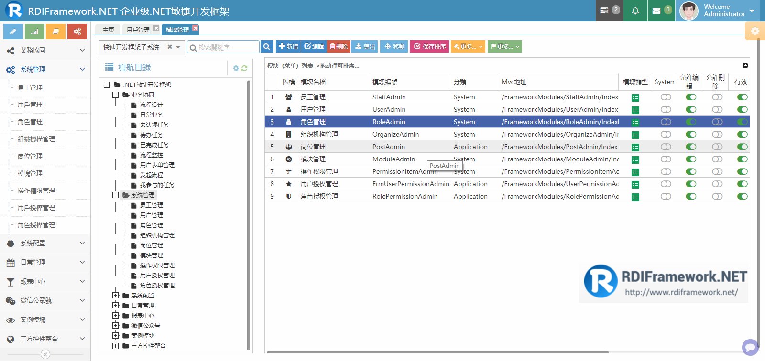Viewport: 765px width, 361px height.
Task: Click the people icon in the 员工管理 row
Action: point(289,97)
